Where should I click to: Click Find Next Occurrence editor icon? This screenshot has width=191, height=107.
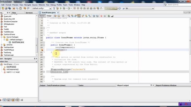click(x=76, y=16)
